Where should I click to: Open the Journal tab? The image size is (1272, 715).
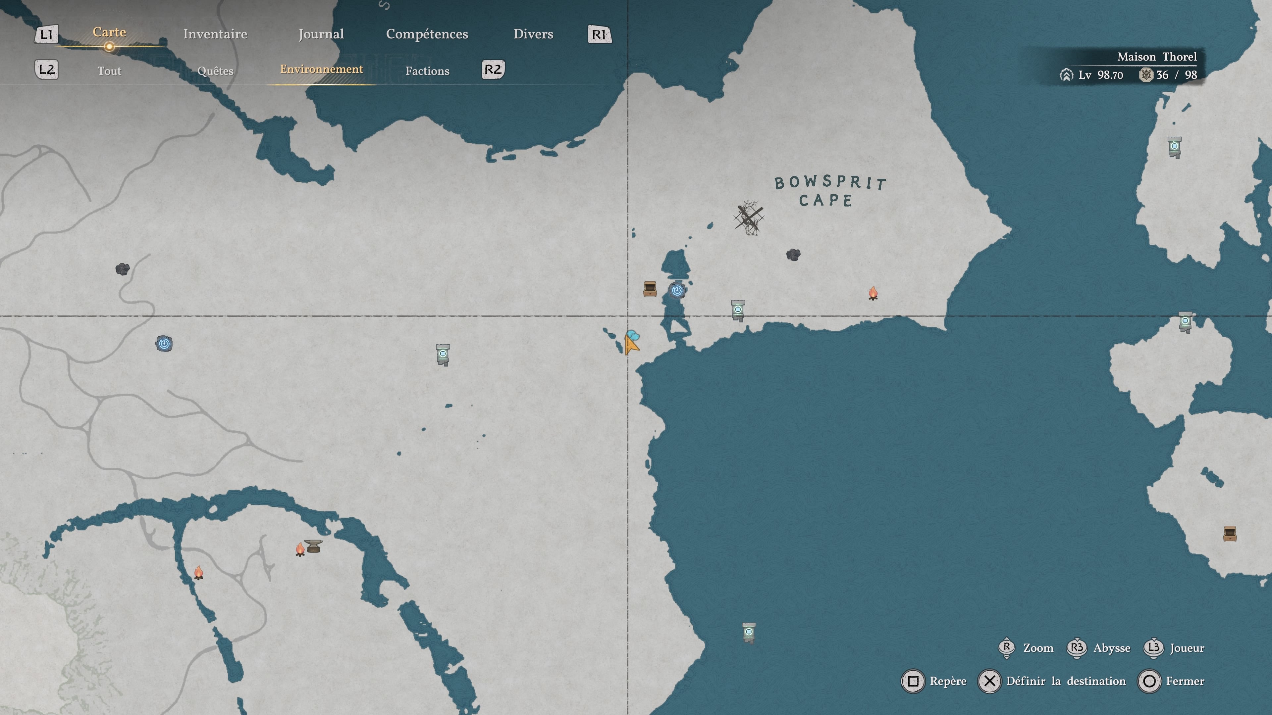coord(321,34)
